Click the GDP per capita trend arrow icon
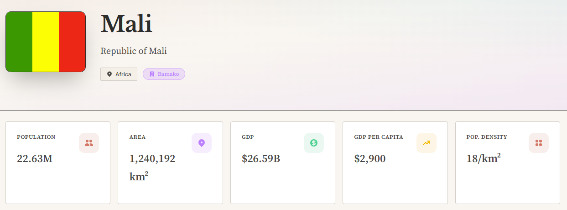 click(x=427, y=143)
